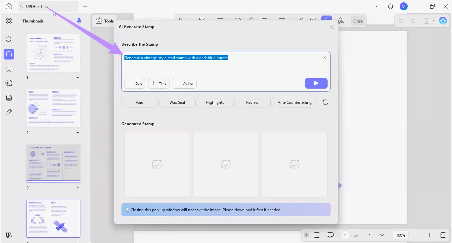
Task: Open more options for page 1 thumbnail
Action: [x=77, y=77]
